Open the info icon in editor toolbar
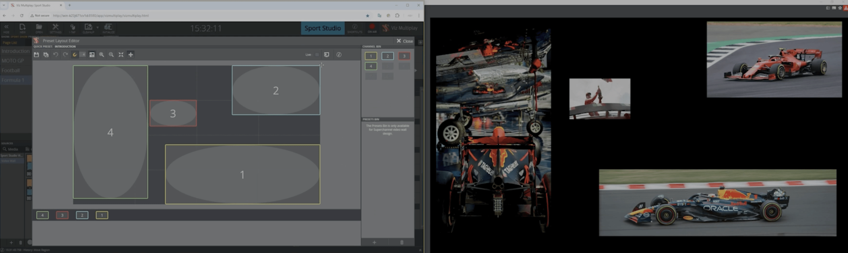The height and width of the screenshot is (253, 848). (x=339, y=55)
